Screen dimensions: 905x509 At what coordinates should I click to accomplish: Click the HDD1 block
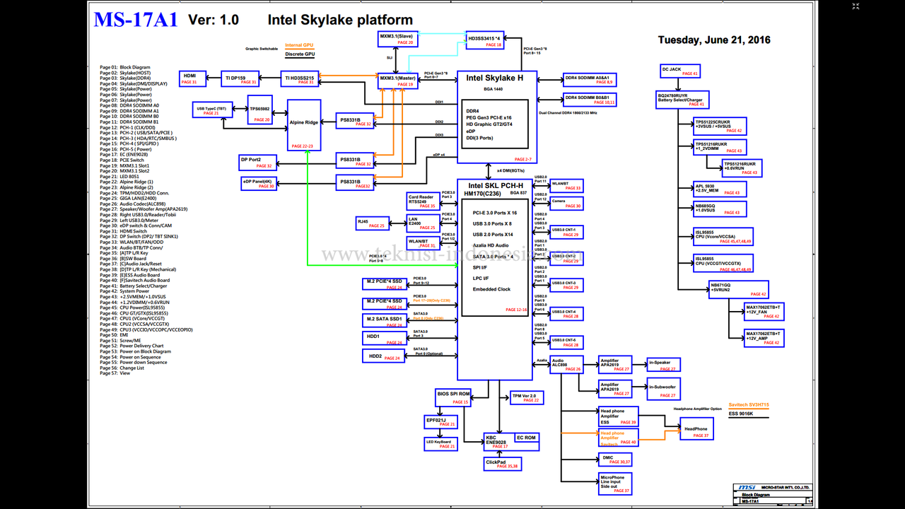tap(385, 339)
